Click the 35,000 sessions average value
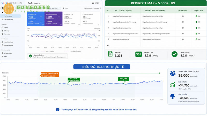The image size is (207, 116). pyautogui.click(x=184, y=76)
